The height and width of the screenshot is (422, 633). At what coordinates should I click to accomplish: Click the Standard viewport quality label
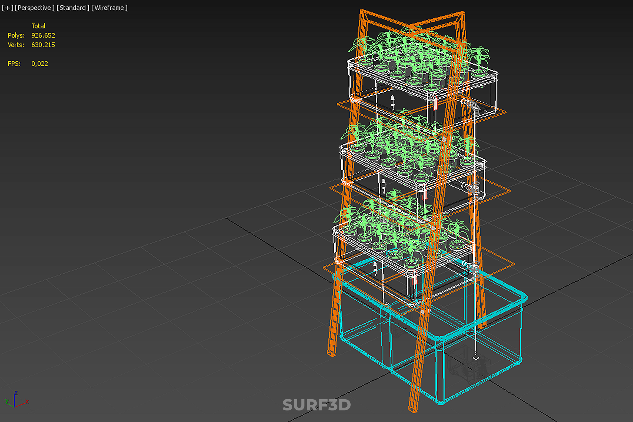[x=72, y=8]
